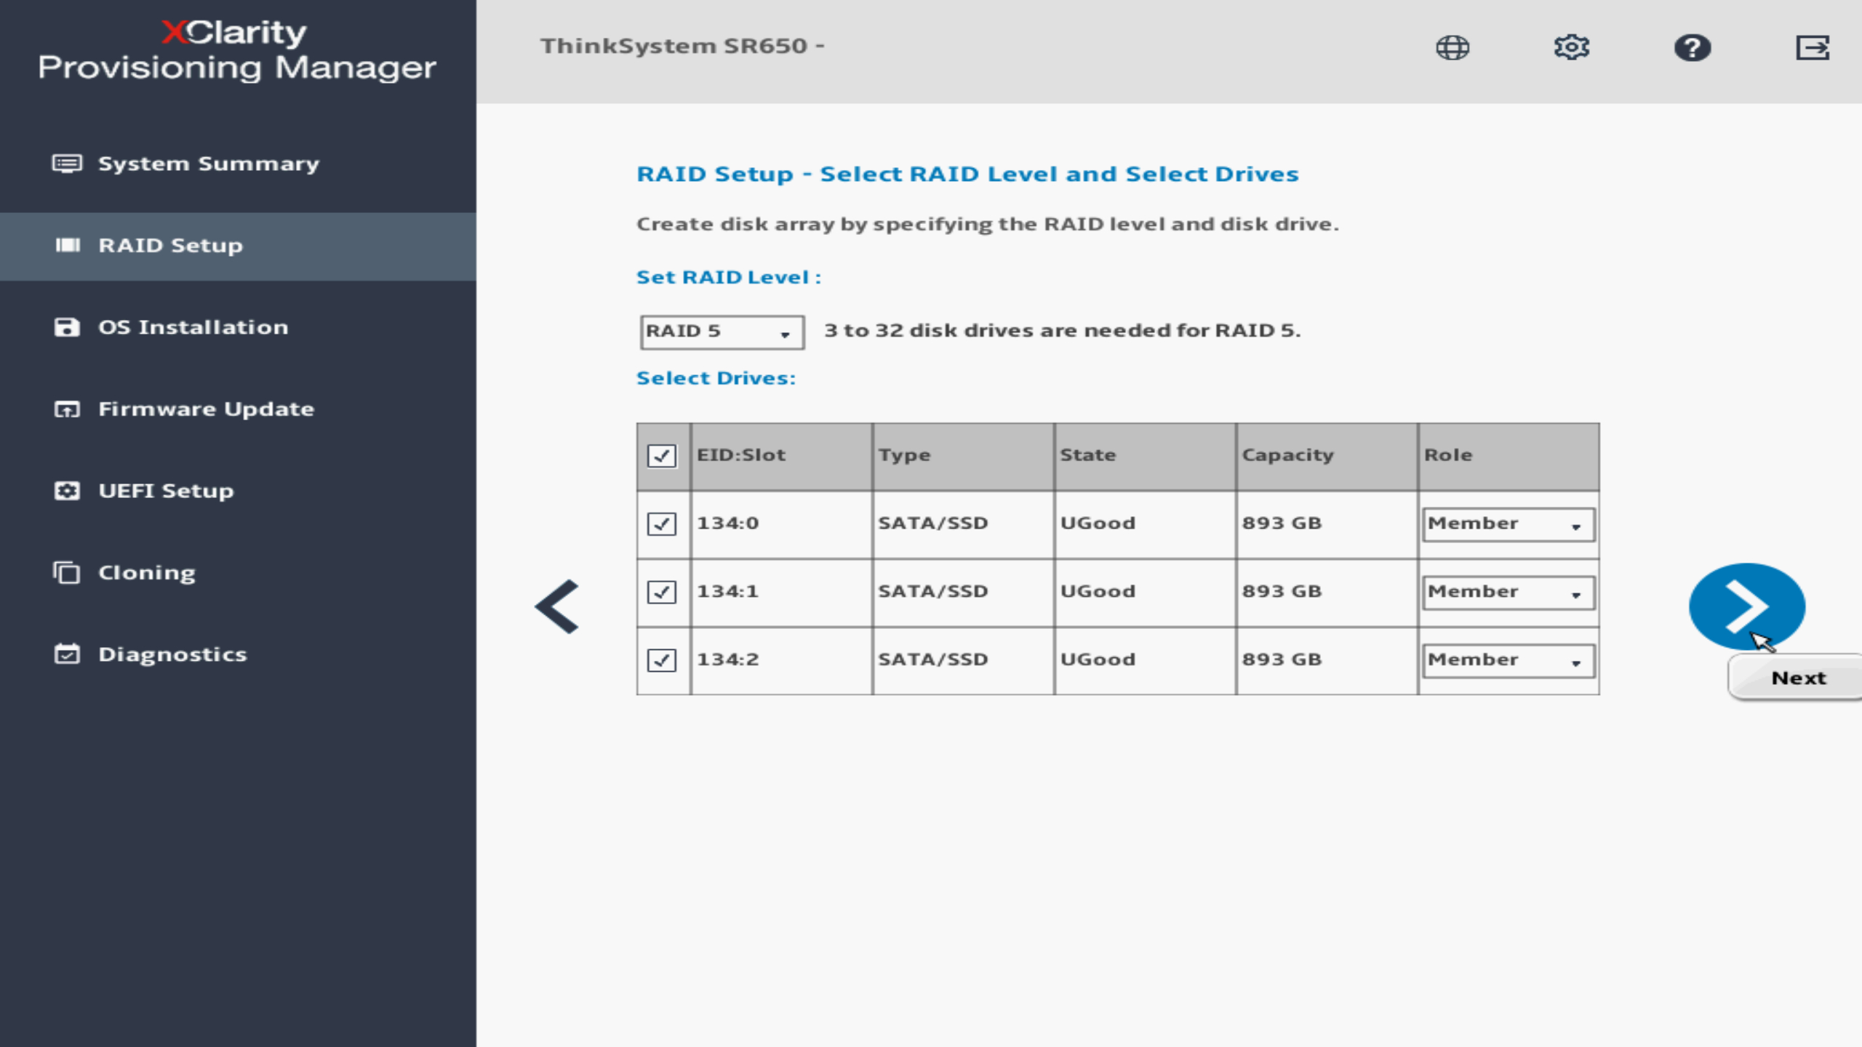Toggle the select-all drives checkbox
The image size is (1862, 1047).
[x=662, y=456]
